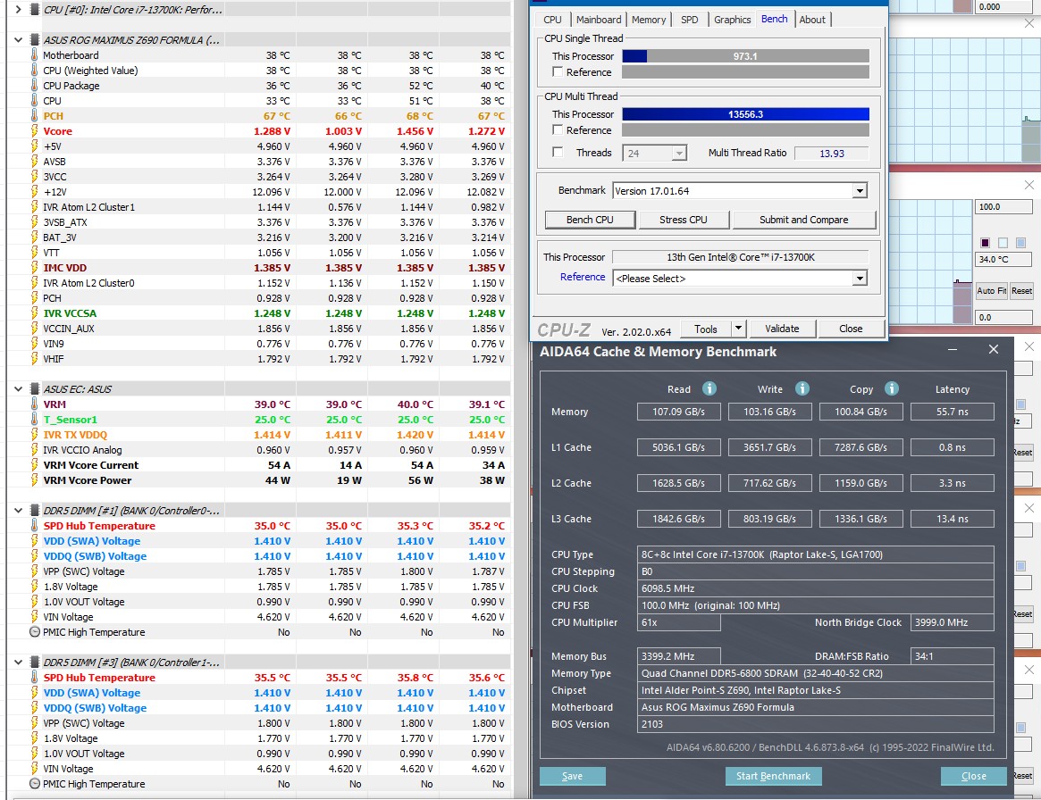Click the graph maximum value field 100.0
Viewport: 1041px width, 800px height.
1003,207
